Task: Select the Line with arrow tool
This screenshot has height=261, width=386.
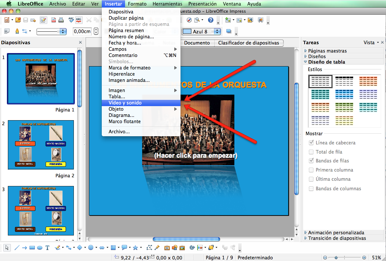Action: click(24, 248)
